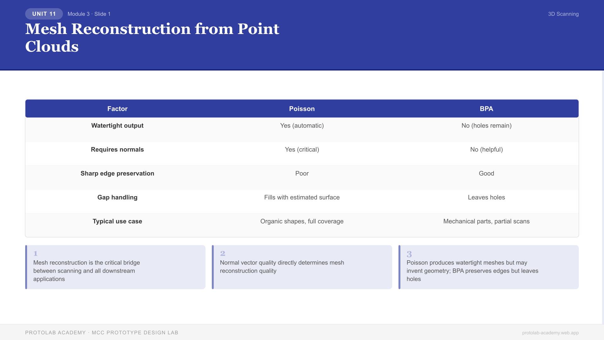604x340 pixels.
Task: Open the protolab-academy.web.app link
Action: pos(550,333)
